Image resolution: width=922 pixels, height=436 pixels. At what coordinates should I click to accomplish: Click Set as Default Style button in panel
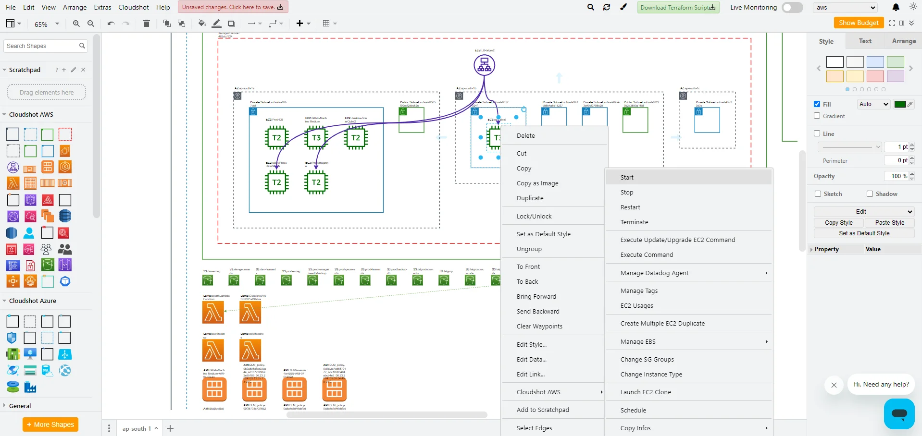864,233
